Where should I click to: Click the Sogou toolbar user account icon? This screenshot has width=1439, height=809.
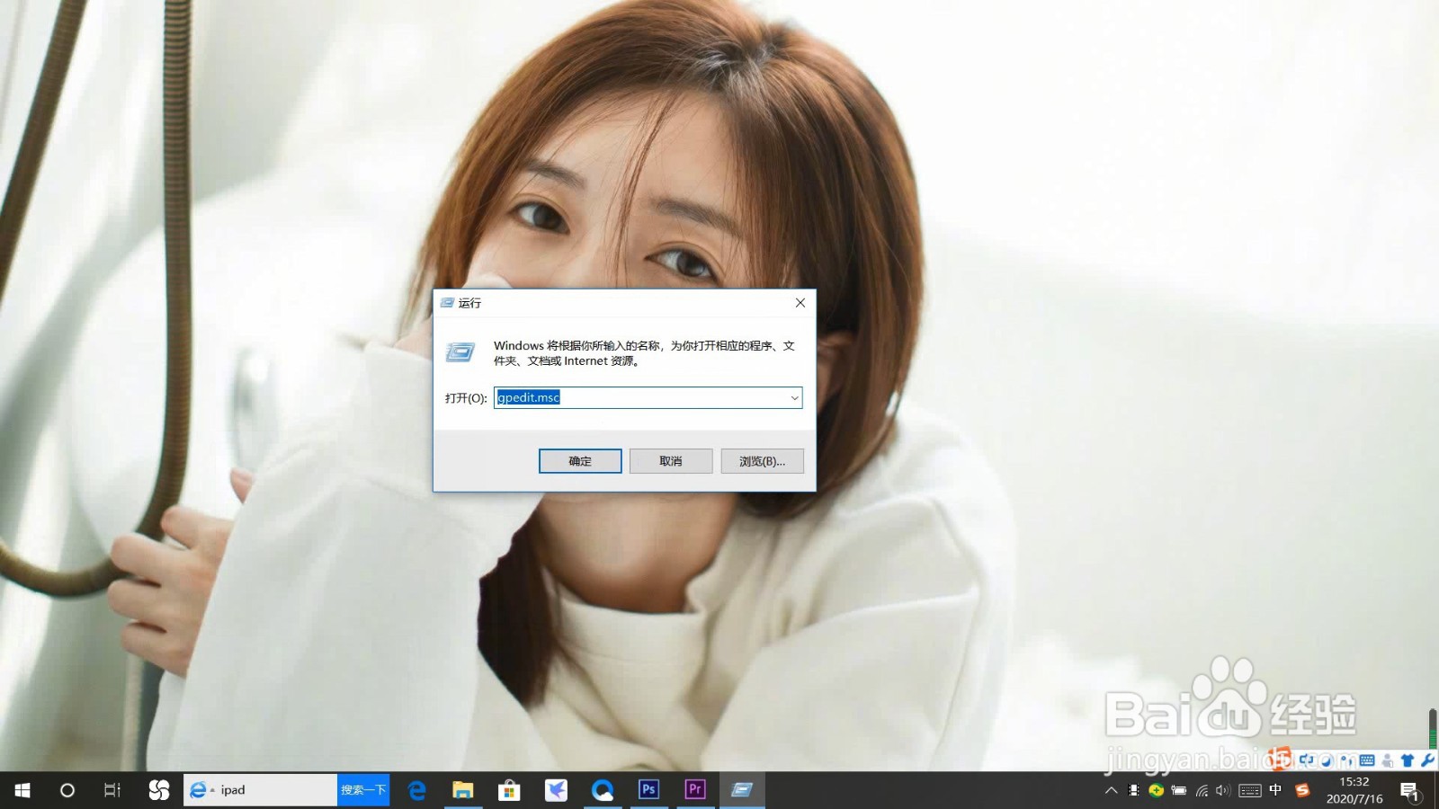(1388, 760)
